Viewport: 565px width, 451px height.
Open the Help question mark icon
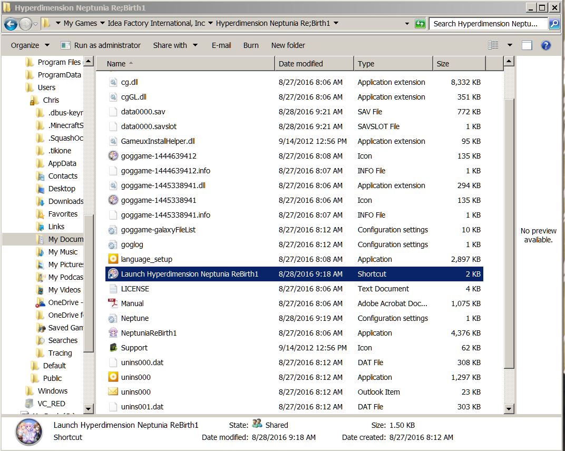click(546, 45)
